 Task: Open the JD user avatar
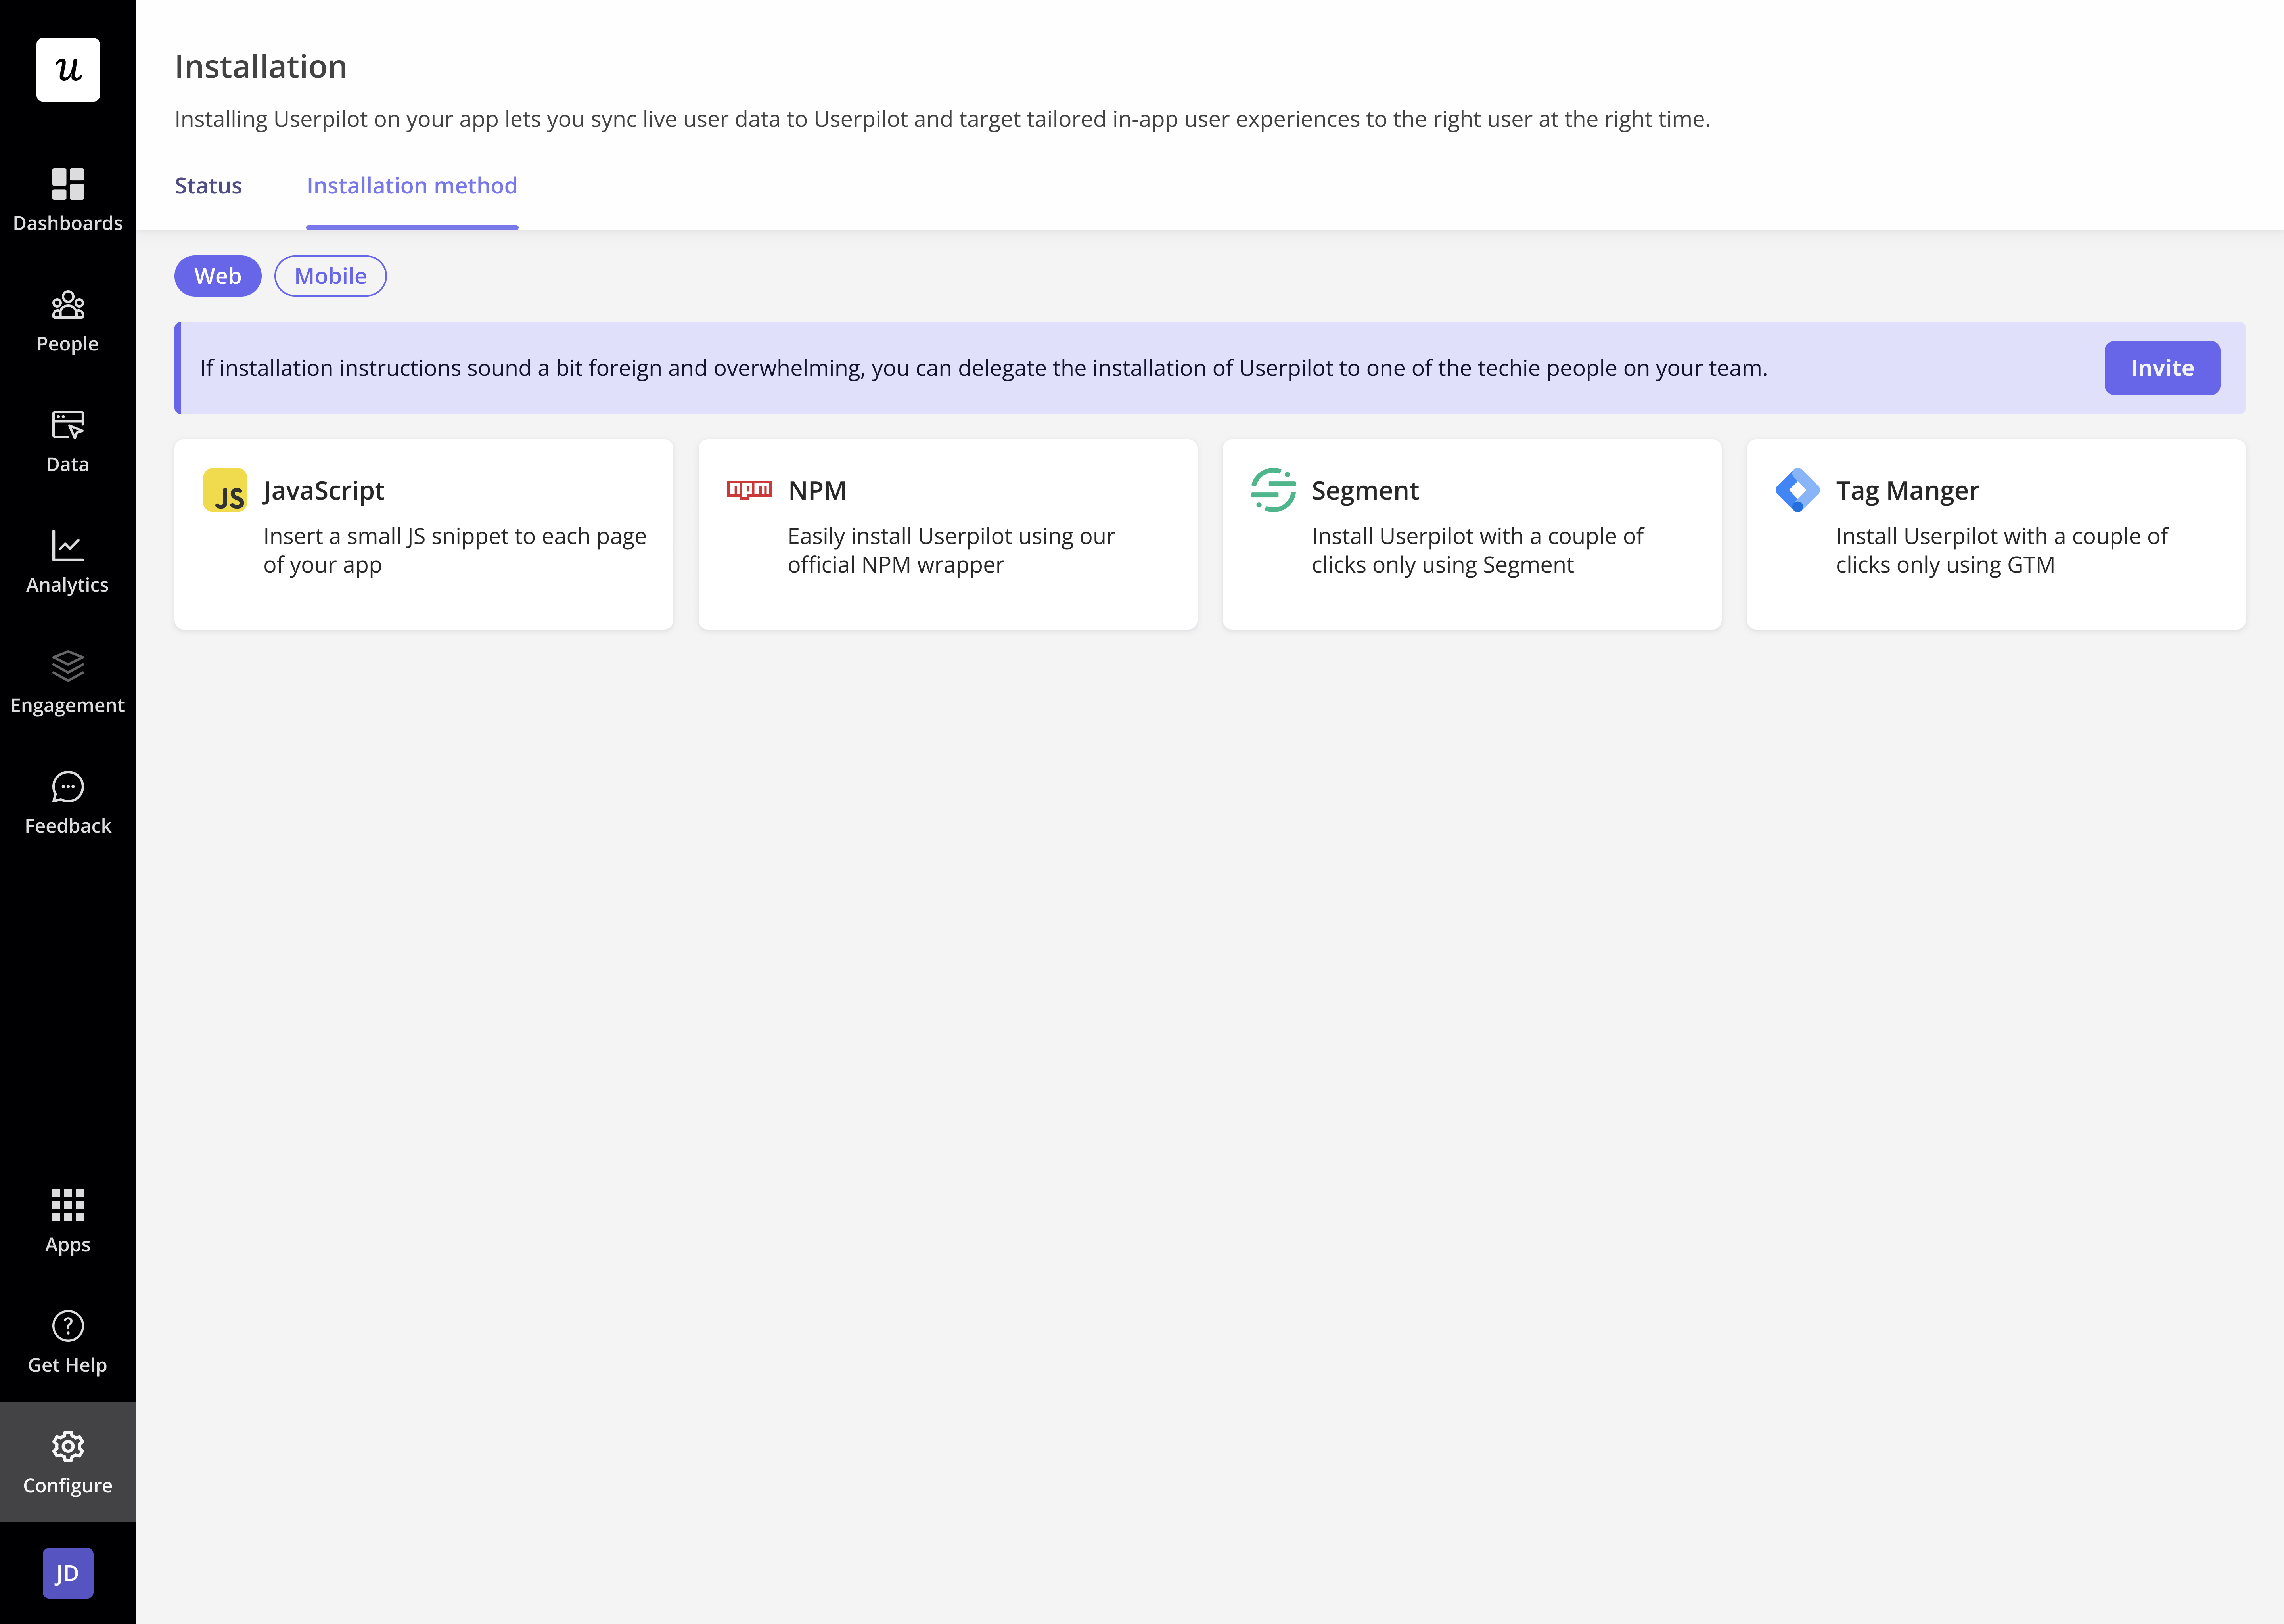(68, 1573)
